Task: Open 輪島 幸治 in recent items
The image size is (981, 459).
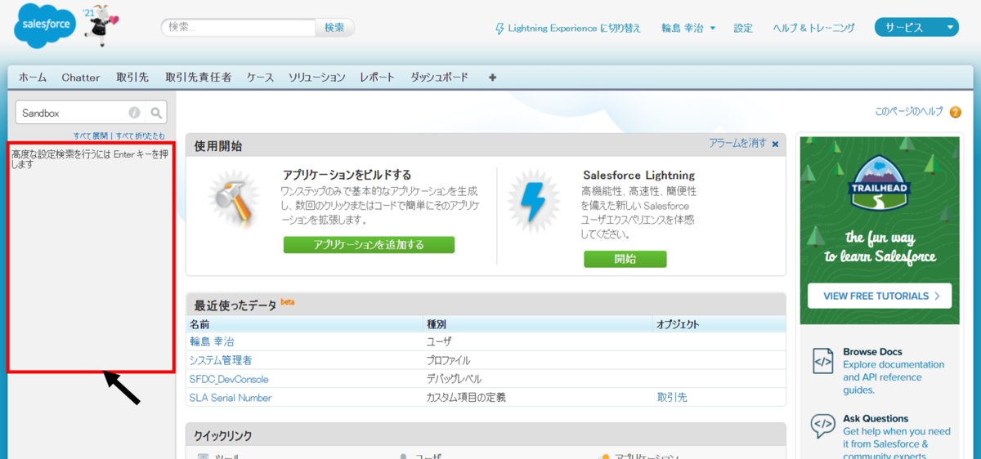Action: tap(212, 341)
